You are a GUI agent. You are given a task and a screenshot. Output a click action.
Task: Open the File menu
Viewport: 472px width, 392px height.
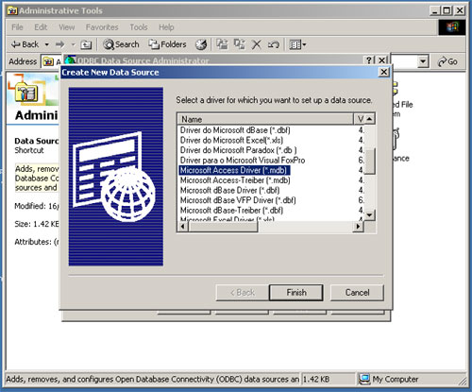pyautogui.click(x=17, y=27)
